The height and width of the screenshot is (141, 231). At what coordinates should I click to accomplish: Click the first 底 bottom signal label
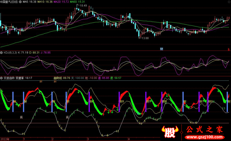tap(21, 117)
